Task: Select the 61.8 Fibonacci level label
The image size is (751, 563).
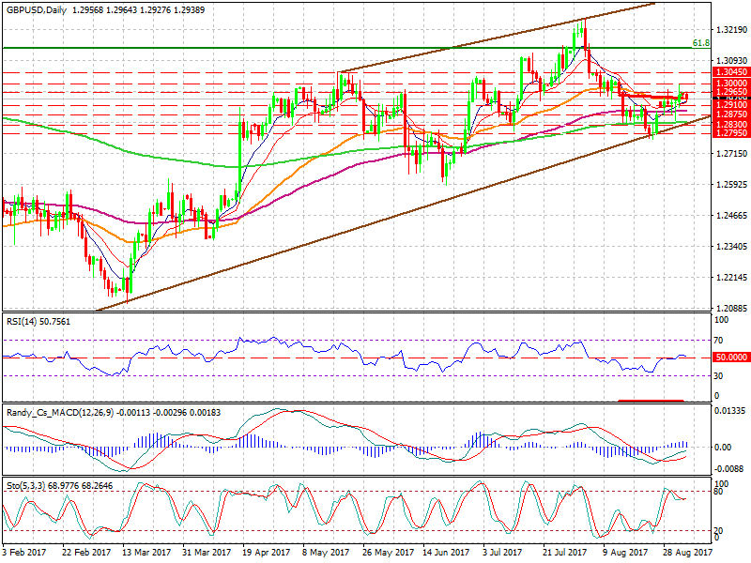Action: tap(699, 43)
